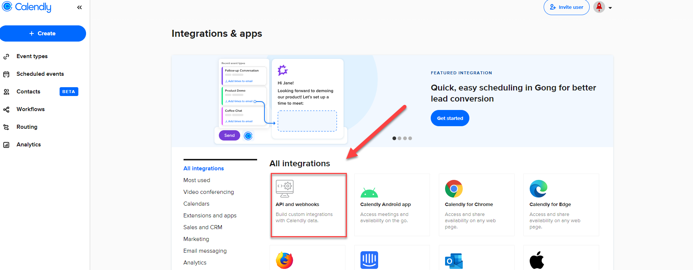
Task: Click the Calendly for Chrome icon
Action: pyautogui.click(x=454, y=189)
